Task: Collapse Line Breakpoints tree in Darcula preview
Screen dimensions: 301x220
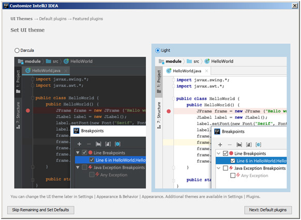Action: 78,153
